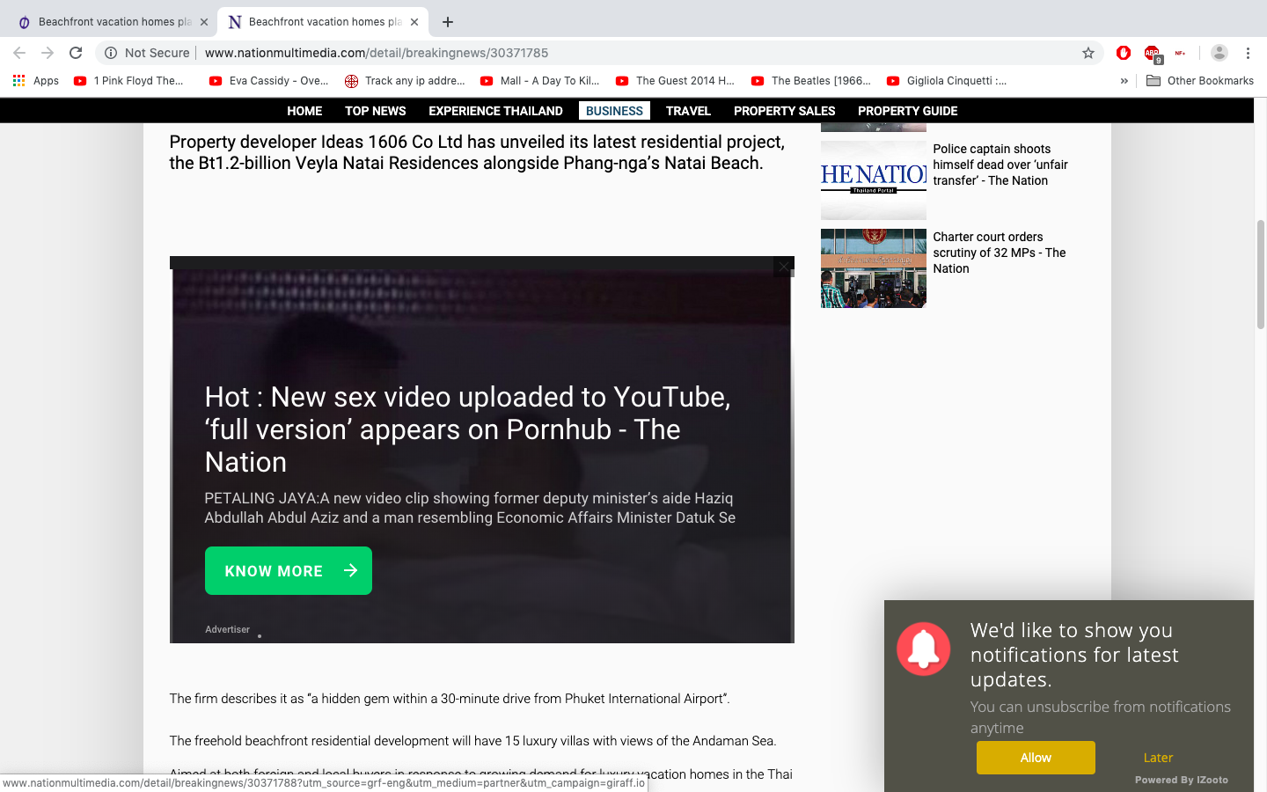Viewport: 1267px width, 792px height.
Task: Open the Police captain shoots himself article
Action: (x=1000, y=165)
